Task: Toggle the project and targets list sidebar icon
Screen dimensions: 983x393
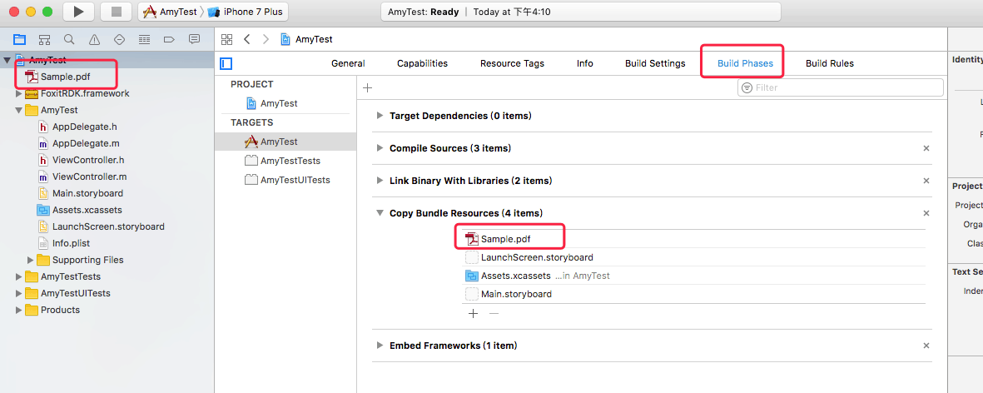Action: click(x=226, y=63)
